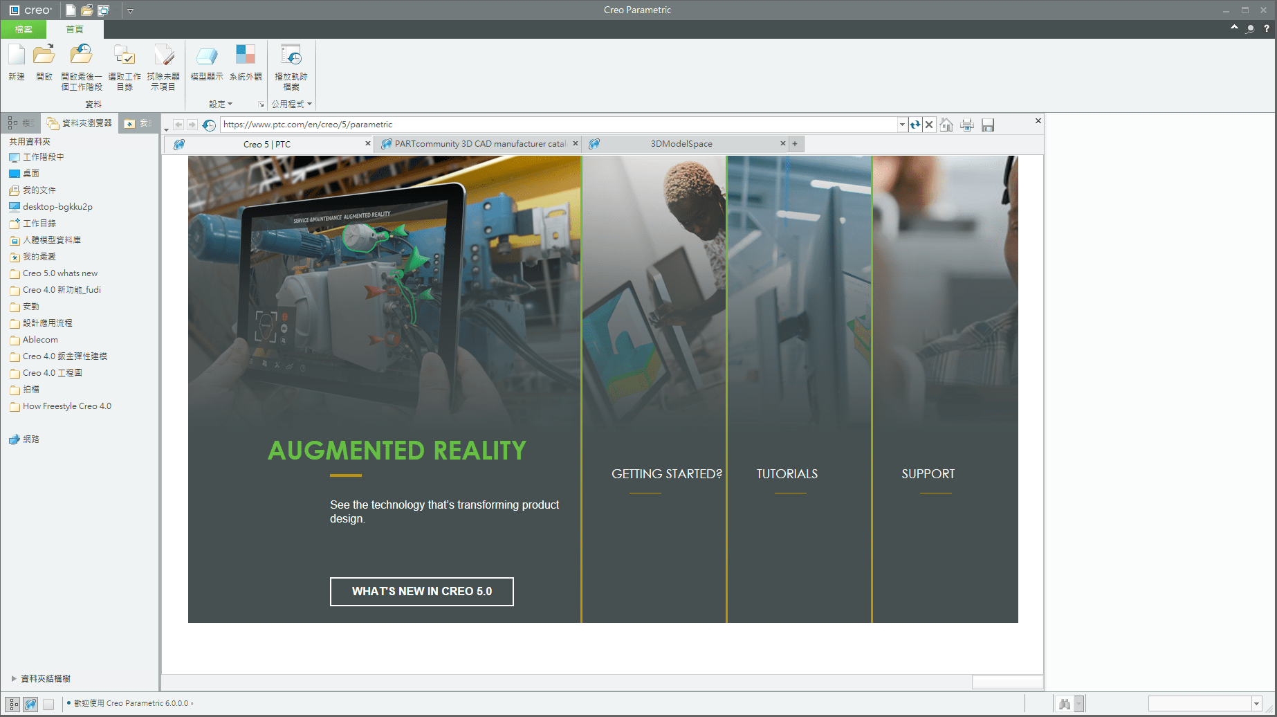Open the 檔案 file menu tab
1277x717 pixels.
pos(24,29)
